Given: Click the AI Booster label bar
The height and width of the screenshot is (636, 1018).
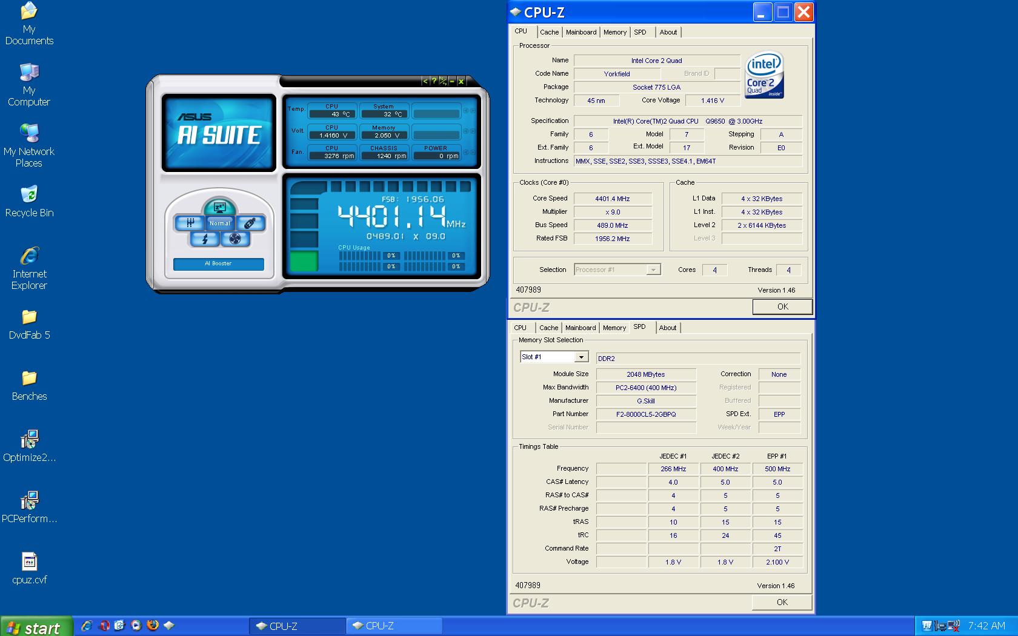Looking at the screenshot, I should [218, 263].
